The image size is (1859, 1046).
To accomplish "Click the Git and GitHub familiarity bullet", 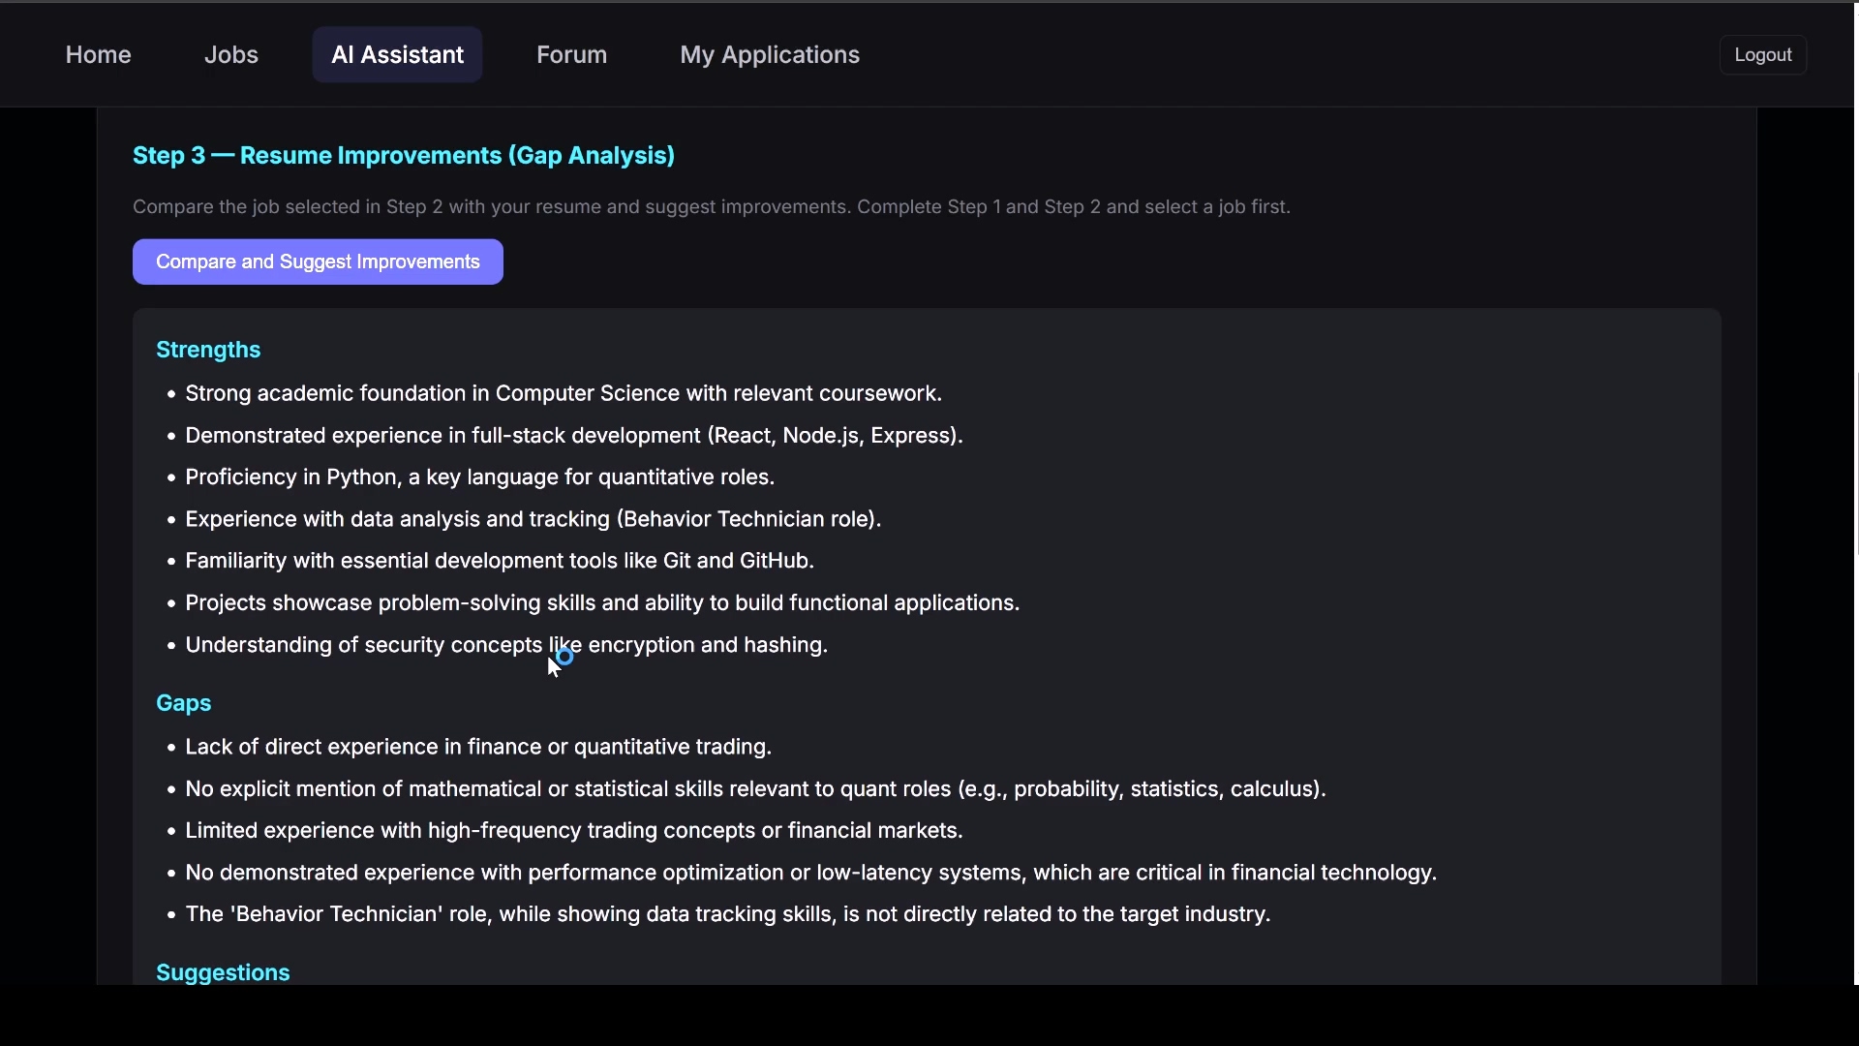I will pos(499,561).
